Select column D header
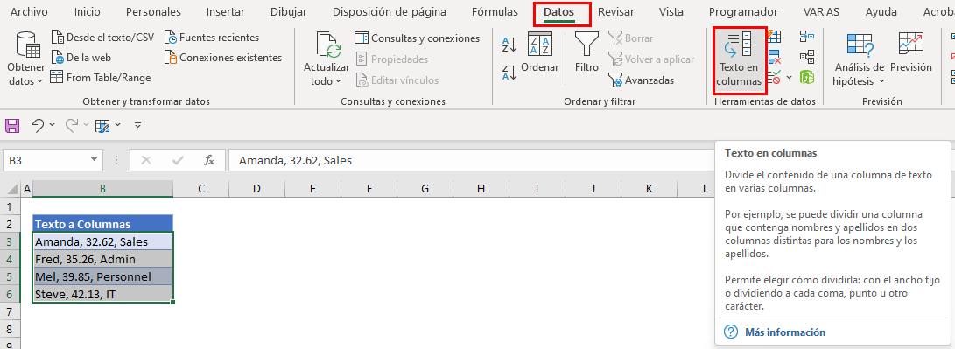955x349 pixels. click(x=256, y=189)
